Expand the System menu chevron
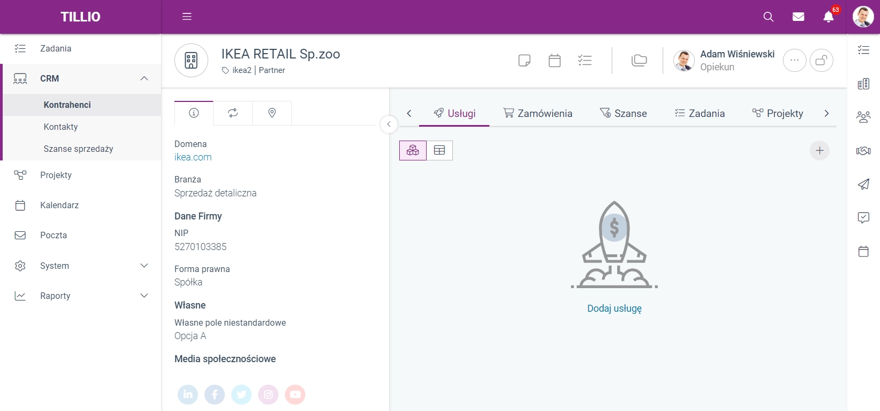880x411 pixels. [x=144, y=266]
